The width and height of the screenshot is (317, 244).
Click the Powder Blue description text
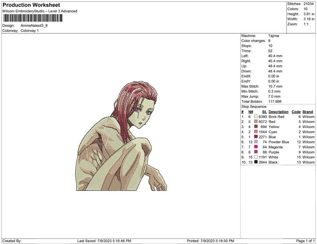279,142
